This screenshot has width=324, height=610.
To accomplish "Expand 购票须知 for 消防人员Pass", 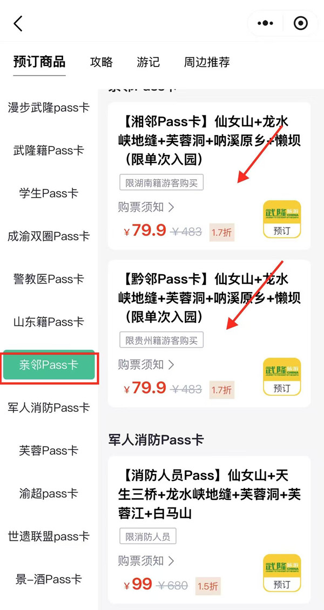I will click(x=146, y=561).
